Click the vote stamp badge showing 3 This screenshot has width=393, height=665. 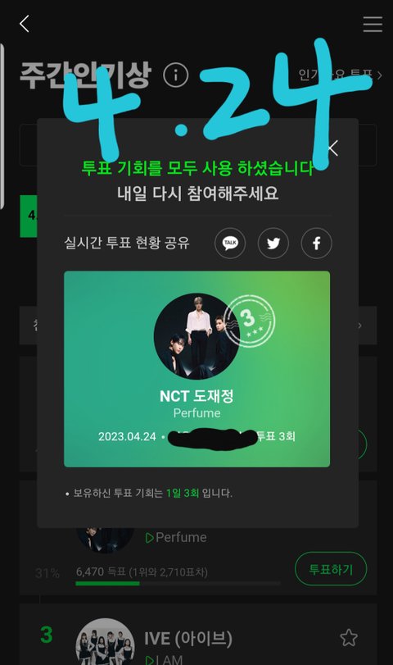249,321
